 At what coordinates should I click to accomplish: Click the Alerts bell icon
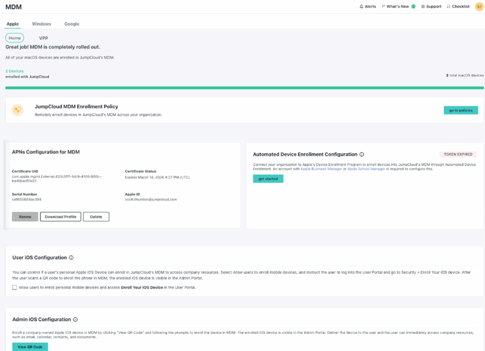[361, 7]
